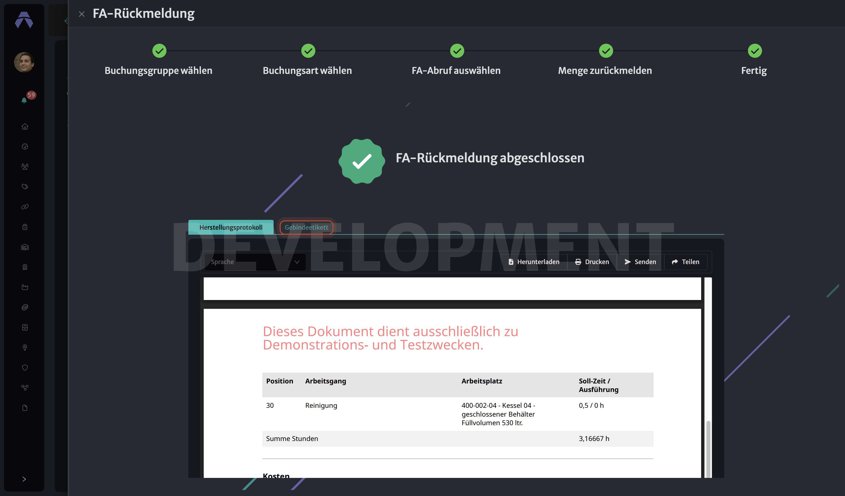Screen dimensions: 845x496
Task: Click Senden to send document
Action: [641, 262]
